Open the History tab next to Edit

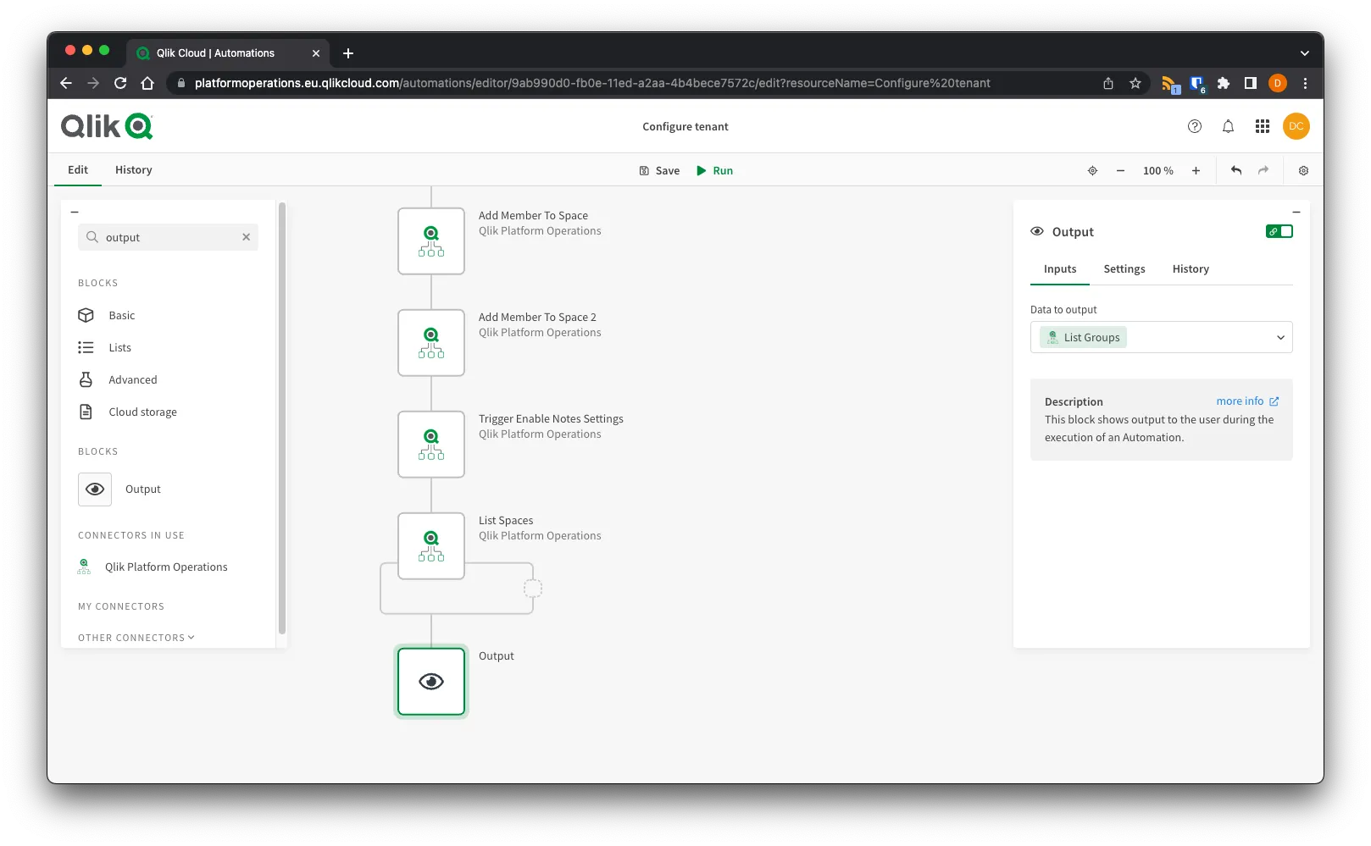pos(133,169)
